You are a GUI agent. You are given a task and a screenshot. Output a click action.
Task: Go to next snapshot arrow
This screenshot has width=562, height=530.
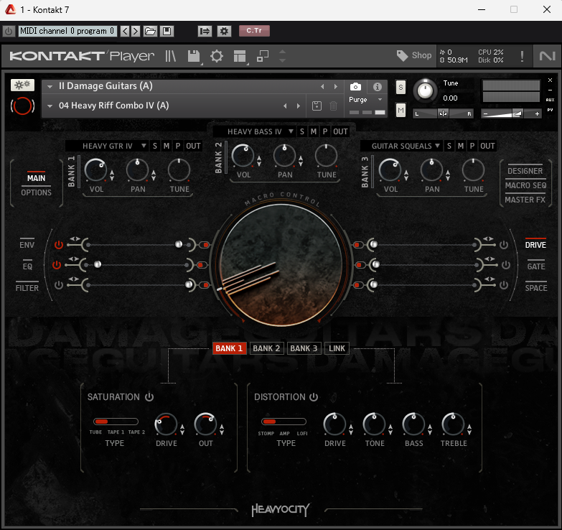click(298, 106)
